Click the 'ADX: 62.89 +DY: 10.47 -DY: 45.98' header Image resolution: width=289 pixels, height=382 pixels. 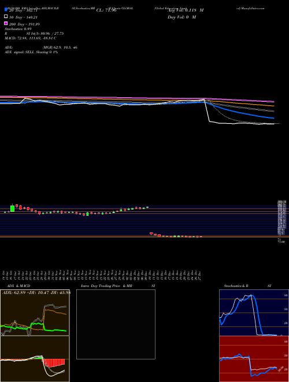[x=36, y=293]
